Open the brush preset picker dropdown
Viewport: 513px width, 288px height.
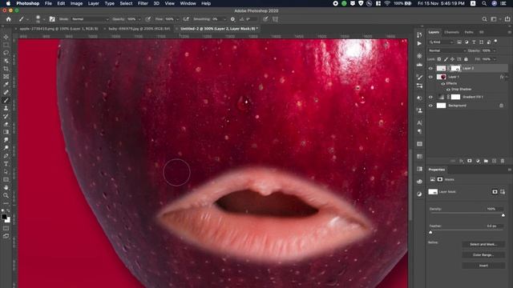43,19
